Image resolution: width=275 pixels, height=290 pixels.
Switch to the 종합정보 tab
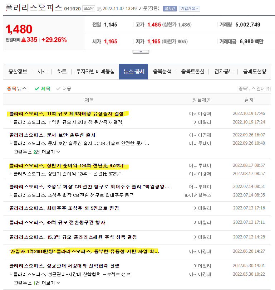click(x=18, y=72)
